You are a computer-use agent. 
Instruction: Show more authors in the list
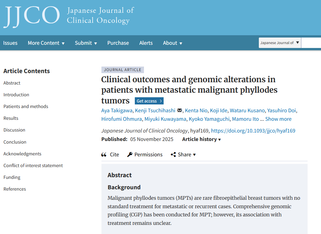pos(278,119)
